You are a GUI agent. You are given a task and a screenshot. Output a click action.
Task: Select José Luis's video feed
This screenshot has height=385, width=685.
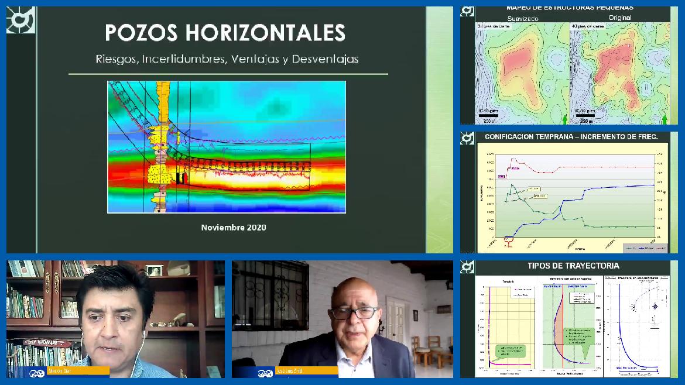[x=342, y=319]
